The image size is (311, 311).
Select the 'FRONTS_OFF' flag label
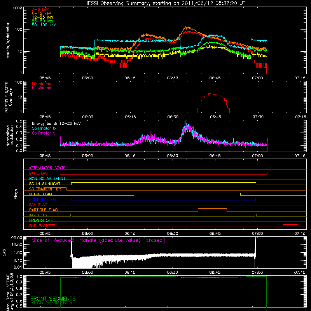tap(41, 220)
